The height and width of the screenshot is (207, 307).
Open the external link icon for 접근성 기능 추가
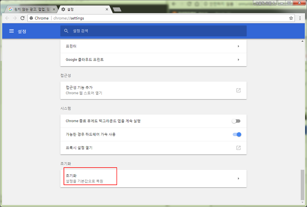238,90
